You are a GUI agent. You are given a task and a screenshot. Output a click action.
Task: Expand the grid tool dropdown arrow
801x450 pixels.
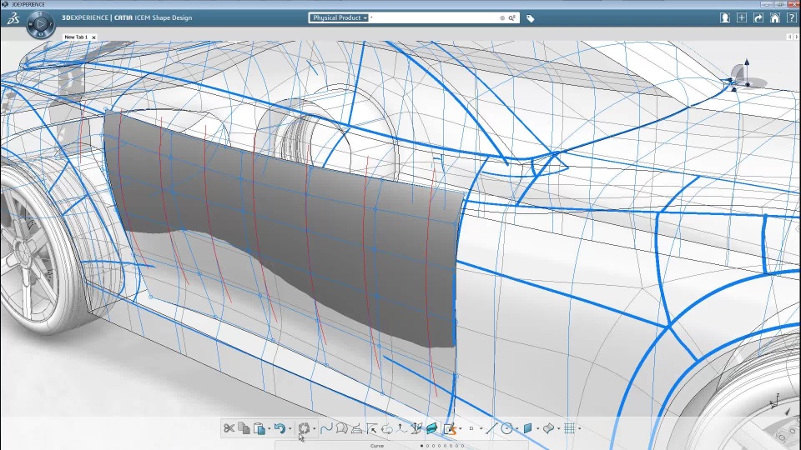click(x=580, y=428)
